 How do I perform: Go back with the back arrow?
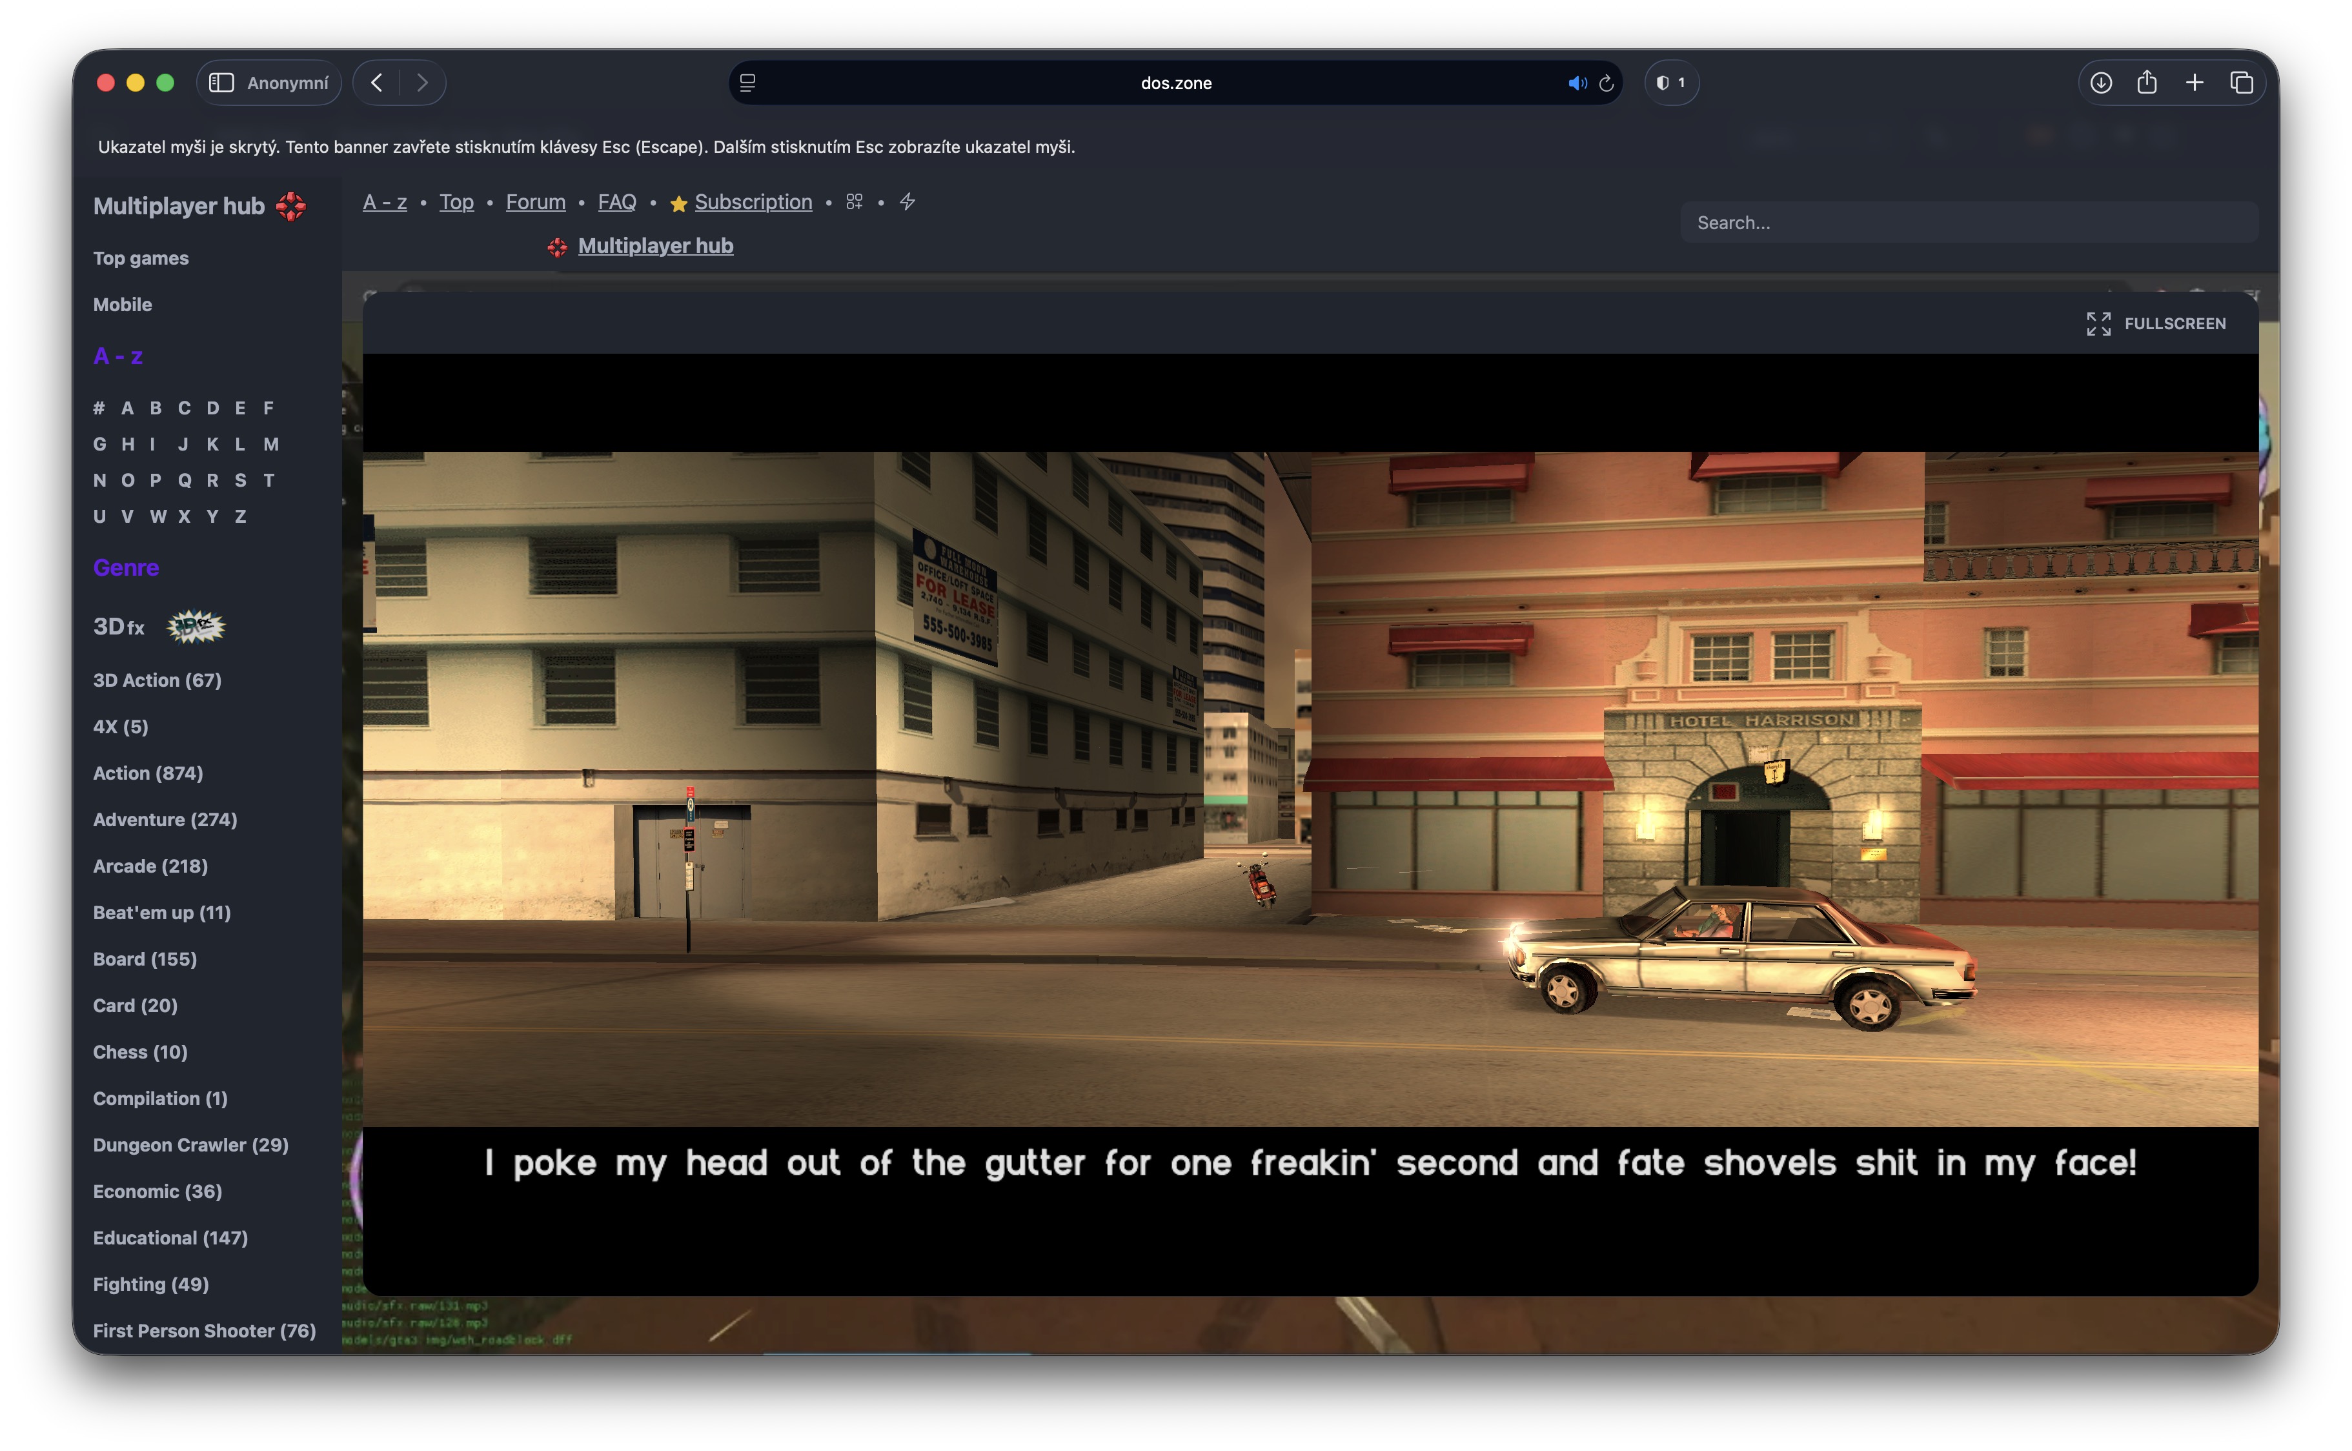[377, 83]
